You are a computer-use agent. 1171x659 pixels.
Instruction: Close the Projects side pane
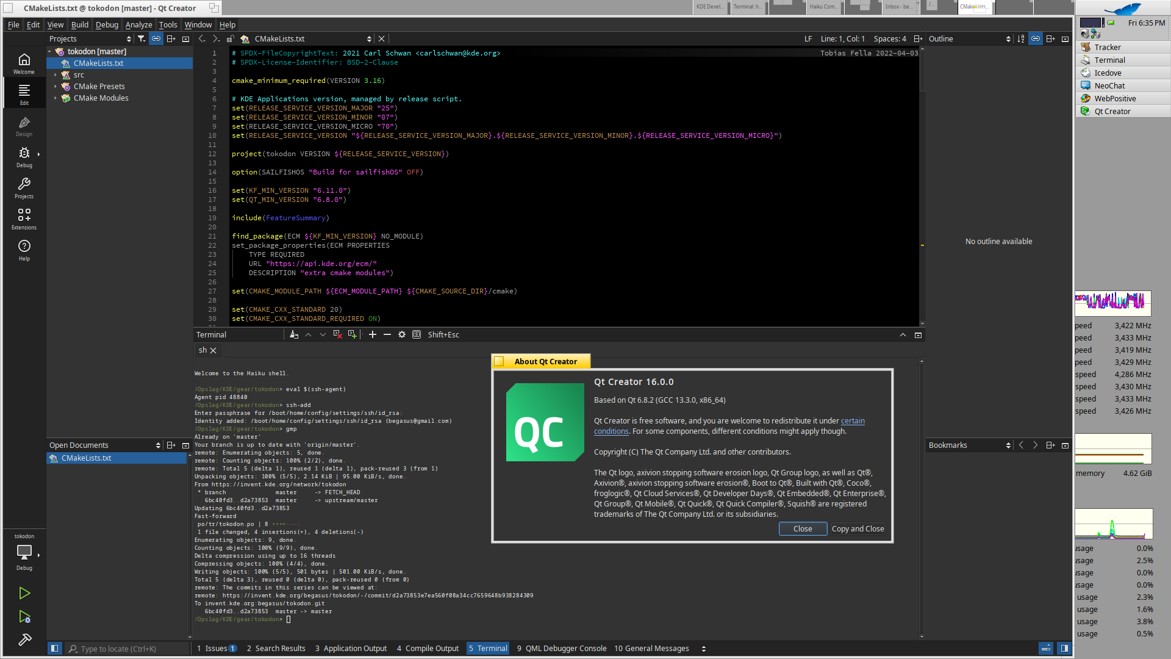click(x=185, y=38)
